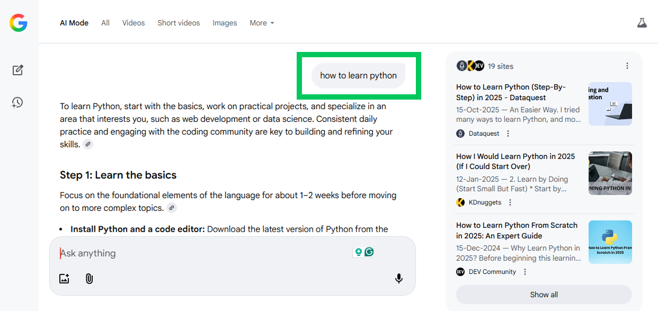Click the Show all button

click(544, 295)
